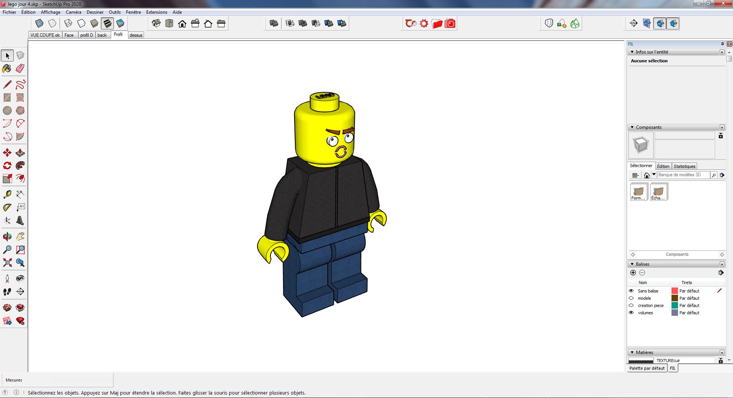
Task: Show the modele tag
Action: click(x=631, y=298)
